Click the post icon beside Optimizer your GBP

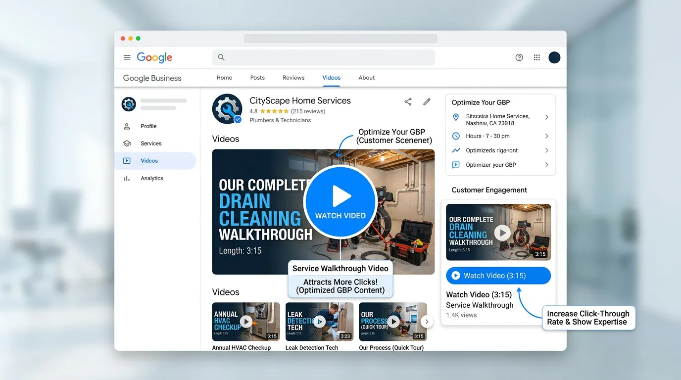(x=456, y=165)
